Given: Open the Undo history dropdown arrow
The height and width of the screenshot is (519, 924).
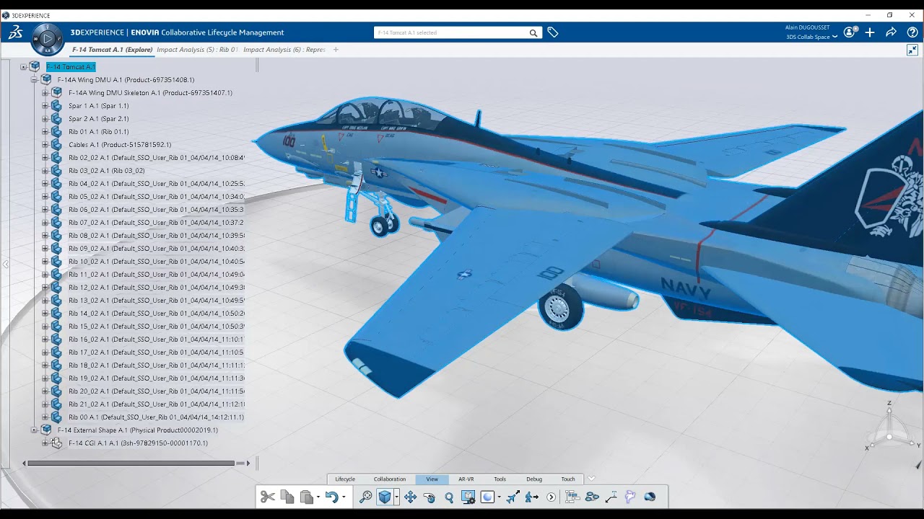Looking at the screenshot, I should [x=344, y=497].
